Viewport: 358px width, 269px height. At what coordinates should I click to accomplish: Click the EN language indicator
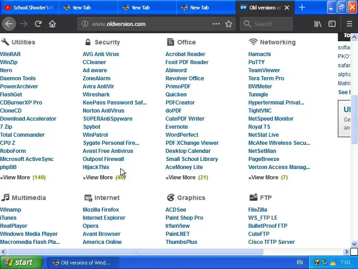point(299,262)
